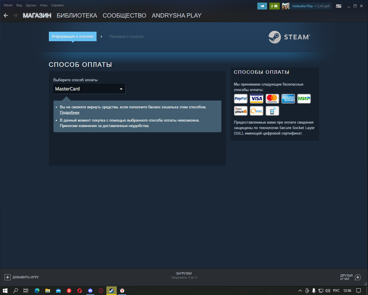Click the mobile payment phone icon
Viewport: 368px width, 295px height.
pos(272,111)
